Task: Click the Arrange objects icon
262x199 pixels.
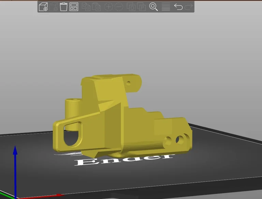Action: (74, 7)
